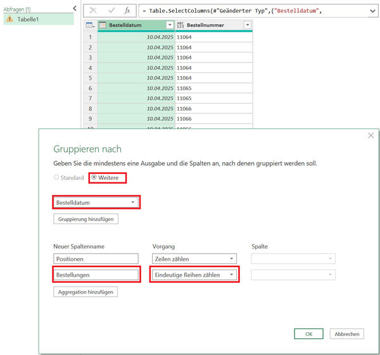Viewport: 380px width, 355px height.
Task: Expand the formula bar
Action: [x=371, y=10]
